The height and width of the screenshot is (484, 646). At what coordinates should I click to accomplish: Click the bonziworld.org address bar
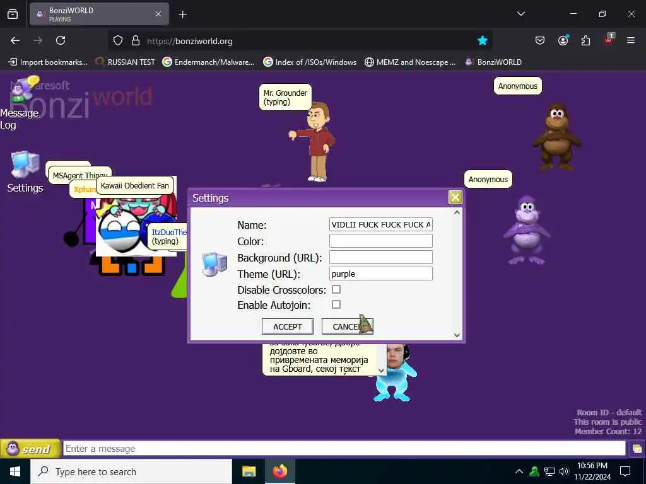pyautogui.click(x=301, y=41)
